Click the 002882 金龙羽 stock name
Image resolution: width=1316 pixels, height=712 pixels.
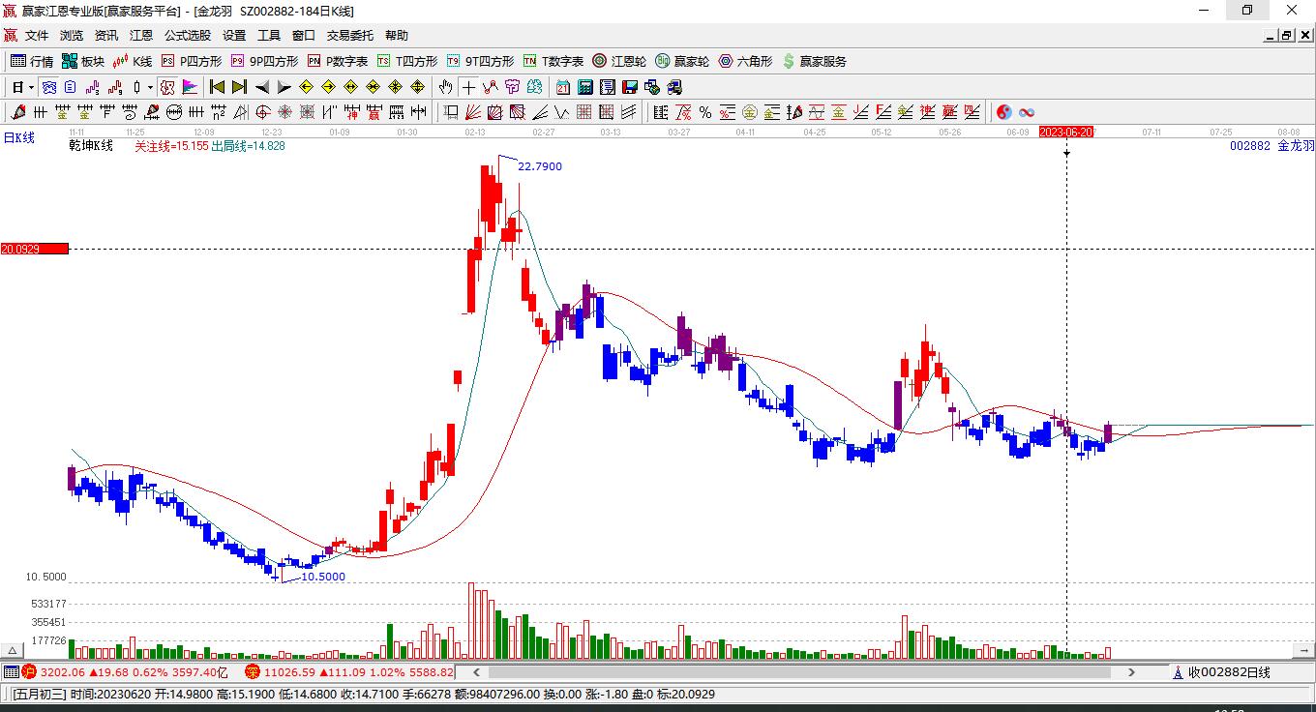pyautogui.click(x=1272, y=146)
